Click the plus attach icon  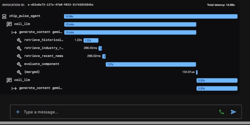(18, 112)
